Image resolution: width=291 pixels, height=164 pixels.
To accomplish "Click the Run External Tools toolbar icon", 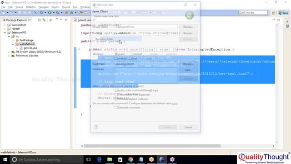I will (x=58, y=13).
